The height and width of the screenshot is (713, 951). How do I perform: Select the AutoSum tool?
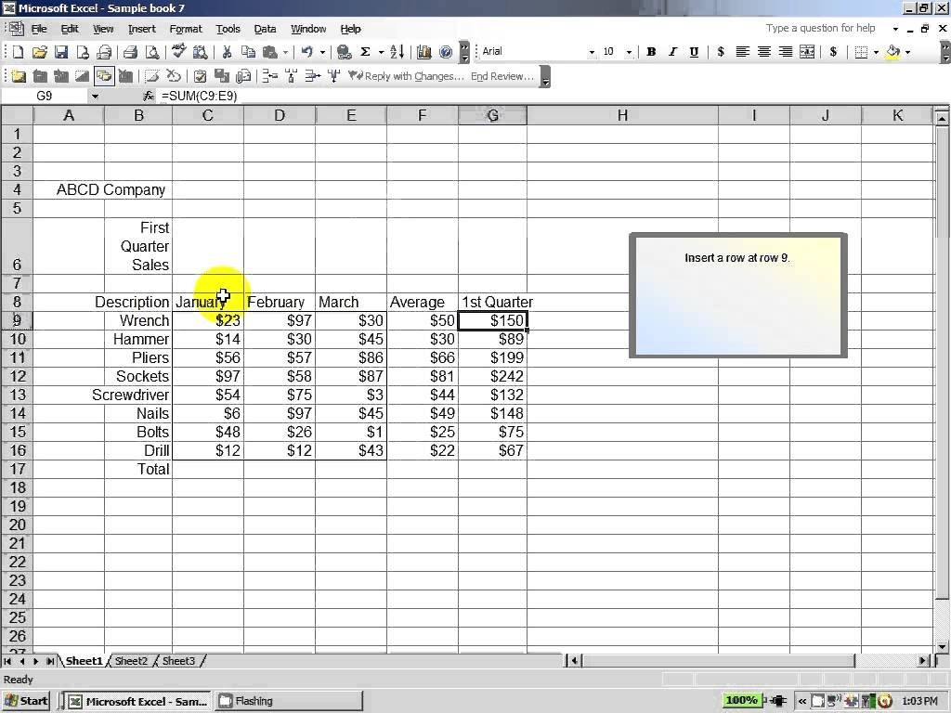pyautogui.click(x=365, y=51)
